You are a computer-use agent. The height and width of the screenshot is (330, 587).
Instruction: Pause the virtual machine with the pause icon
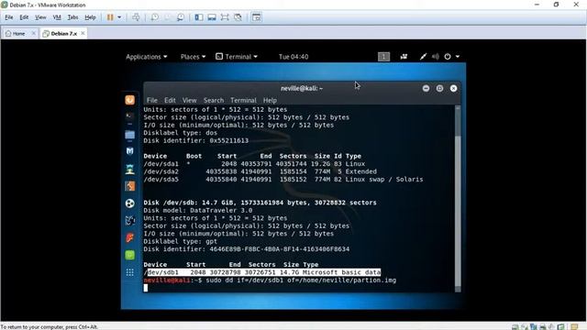[110, 17]
